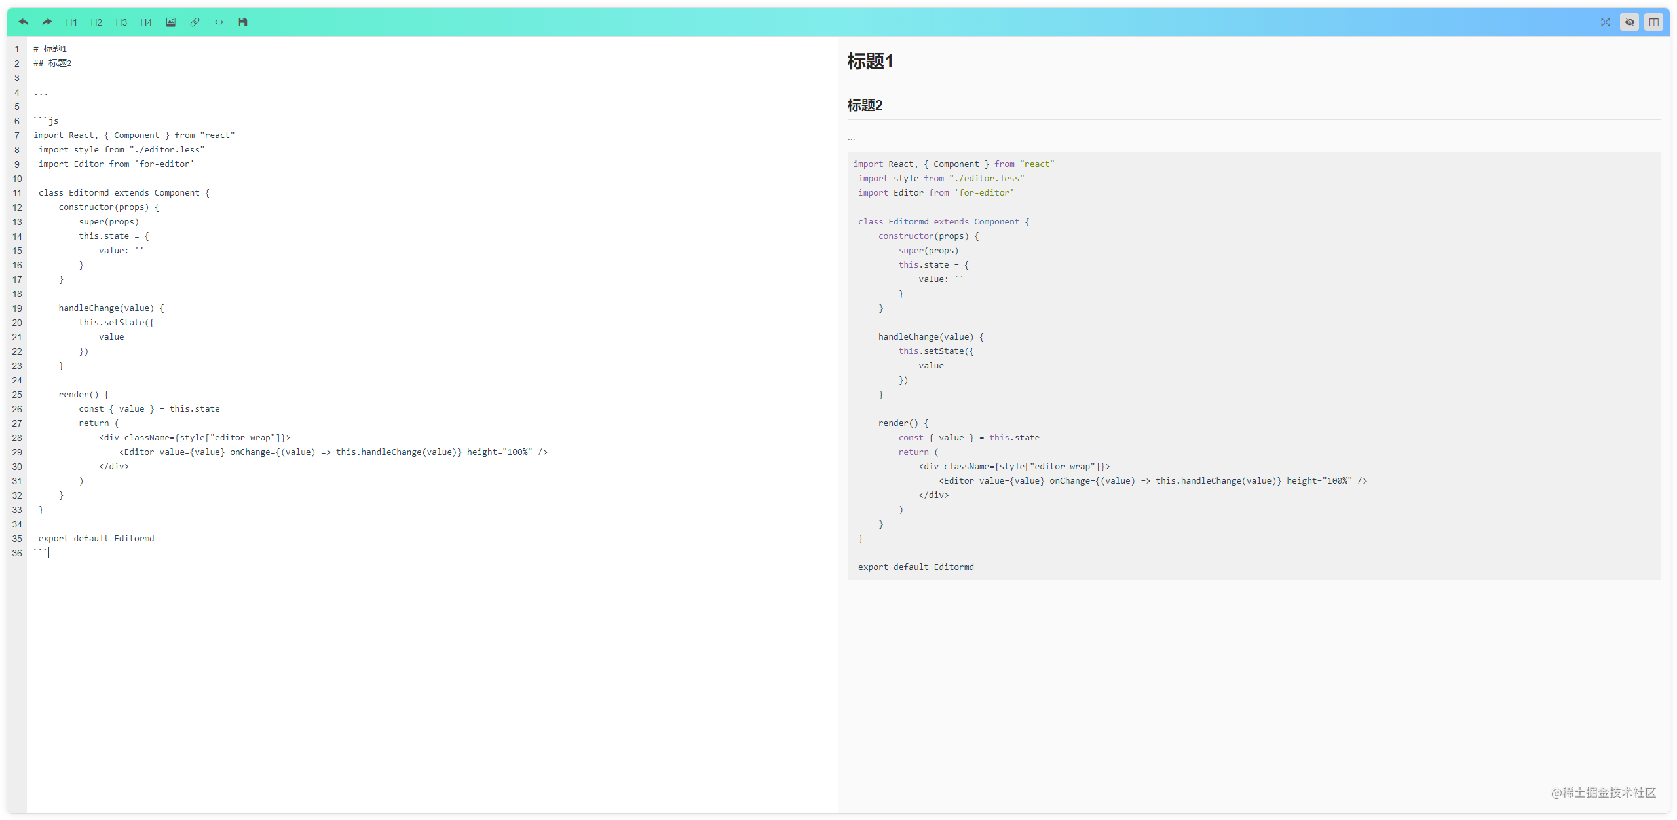Click the redo arrow icon
Screen dimensions: 1677x820
click(47, 22)
